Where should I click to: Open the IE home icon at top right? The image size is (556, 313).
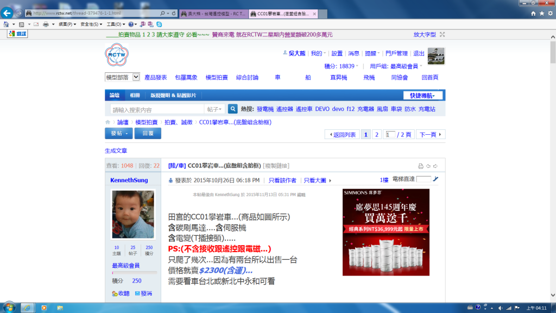point(533,13)
